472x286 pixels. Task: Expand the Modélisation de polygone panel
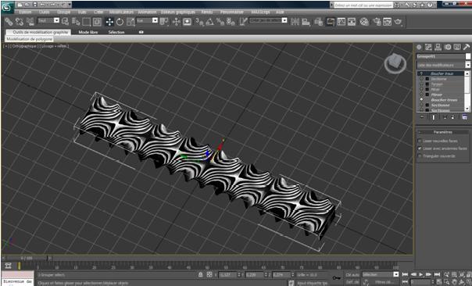click(29, 39)
